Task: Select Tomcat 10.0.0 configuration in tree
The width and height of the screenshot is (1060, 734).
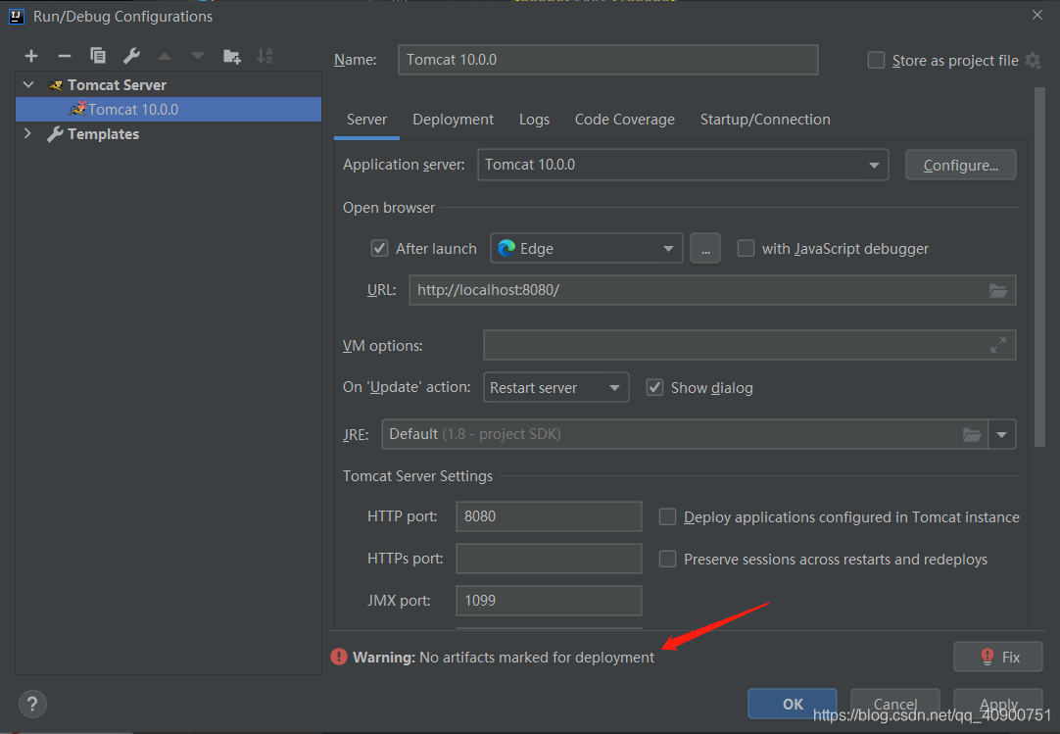Action: click(x=169, y=110)
